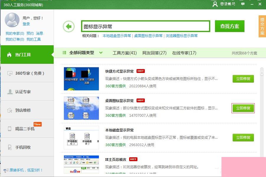Click the person icon beside 认证专家
The image size is (266, 177).
click(10, 92)
